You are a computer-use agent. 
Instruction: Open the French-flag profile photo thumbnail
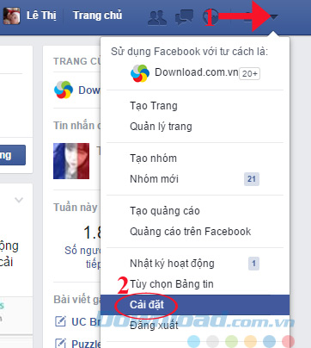(x=71, y=161)
